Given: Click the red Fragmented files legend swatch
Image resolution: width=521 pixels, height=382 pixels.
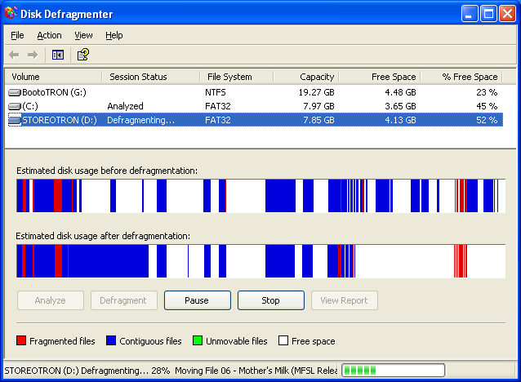Looking at the screenshot, I should point(22,341).
